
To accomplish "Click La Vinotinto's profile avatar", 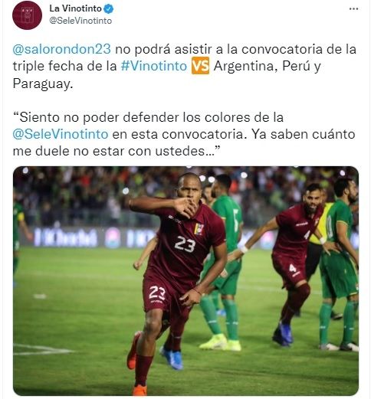I will pos(27,15).
